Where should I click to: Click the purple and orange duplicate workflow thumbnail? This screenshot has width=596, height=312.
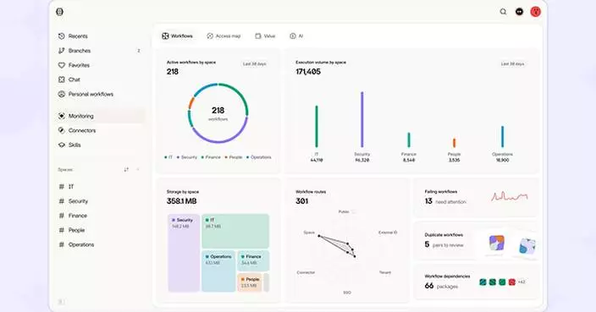click(x=497, y=244)
